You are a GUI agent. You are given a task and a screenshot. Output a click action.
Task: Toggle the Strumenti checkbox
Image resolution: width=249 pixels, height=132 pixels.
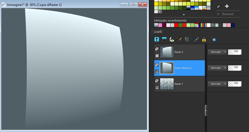(x=218, y=14)
